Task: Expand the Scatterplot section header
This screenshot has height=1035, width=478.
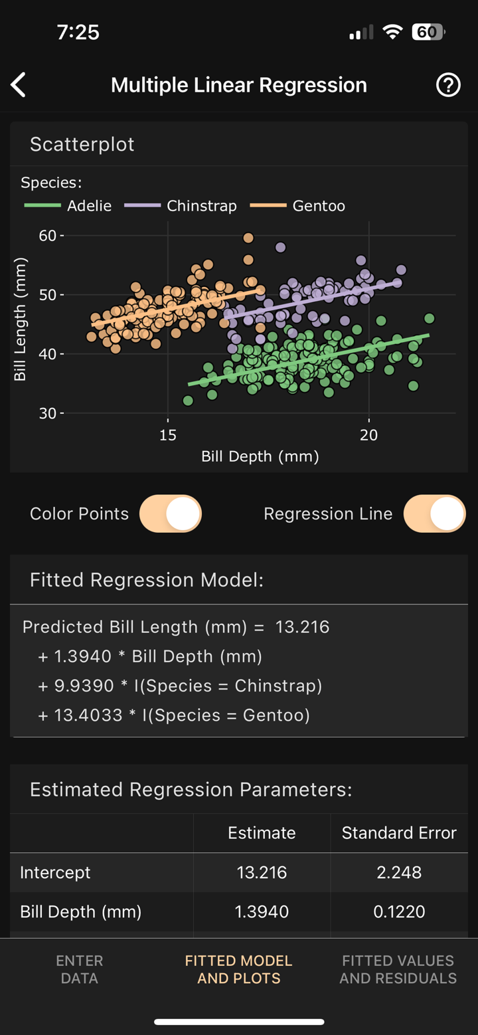Action: (82, 144)
